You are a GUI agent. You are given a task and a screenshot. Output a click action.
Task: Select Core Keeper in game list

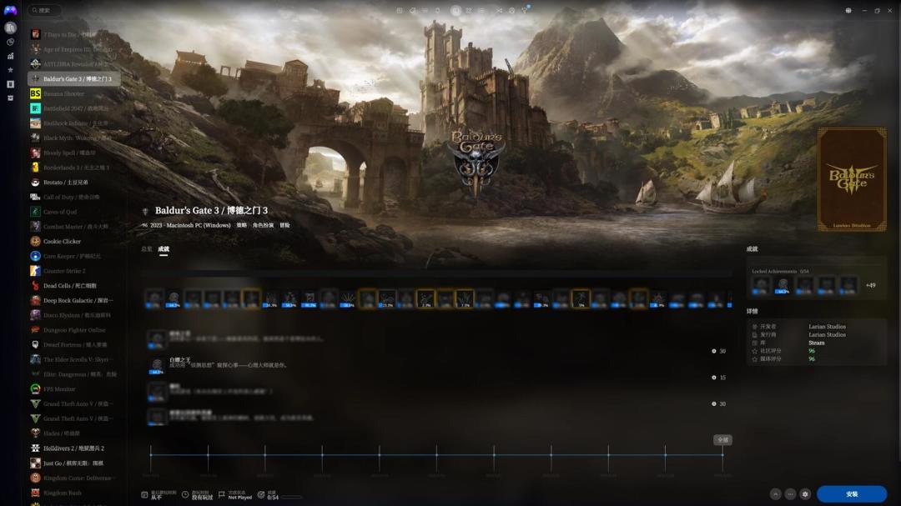(x=74, y=256)
